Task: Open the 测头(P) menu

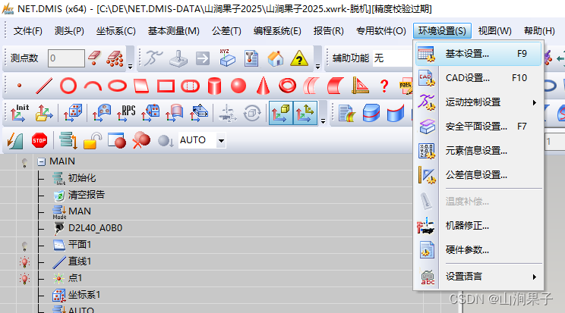Action: coord(69,31)
